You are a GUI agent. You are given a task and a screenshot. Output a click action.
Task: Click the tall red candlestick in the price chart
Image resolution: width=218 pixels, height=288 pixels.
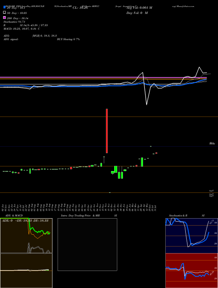[107, 131]
